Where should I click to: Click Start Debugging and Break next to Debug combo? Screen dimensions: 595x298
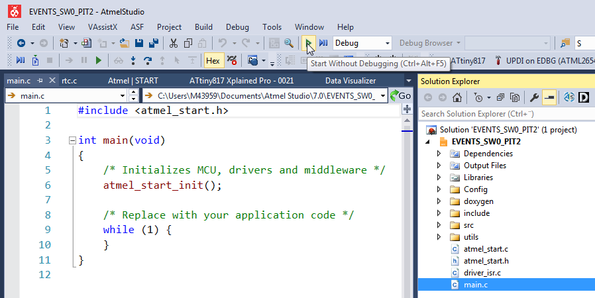323,43
